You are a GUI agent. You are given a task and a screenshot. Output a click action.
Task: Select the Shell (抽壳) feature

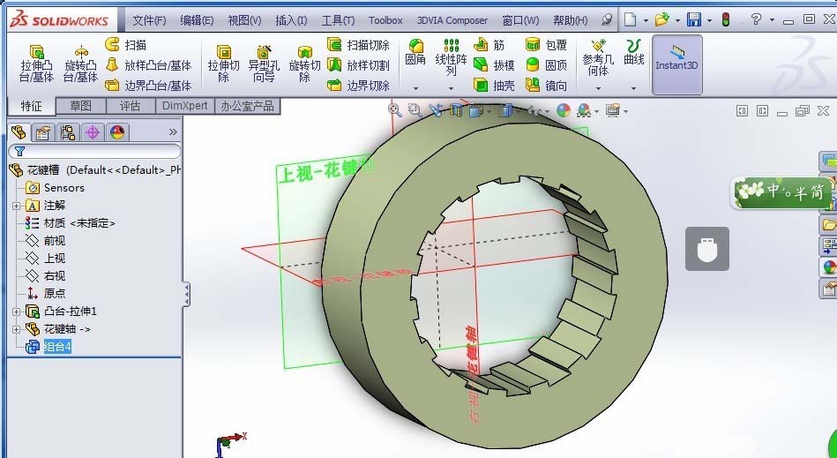point(494,85)
